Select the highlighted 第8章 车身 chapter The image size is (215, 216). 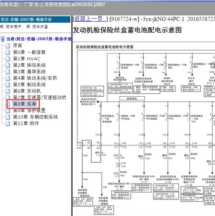click(x=24, y=104)
